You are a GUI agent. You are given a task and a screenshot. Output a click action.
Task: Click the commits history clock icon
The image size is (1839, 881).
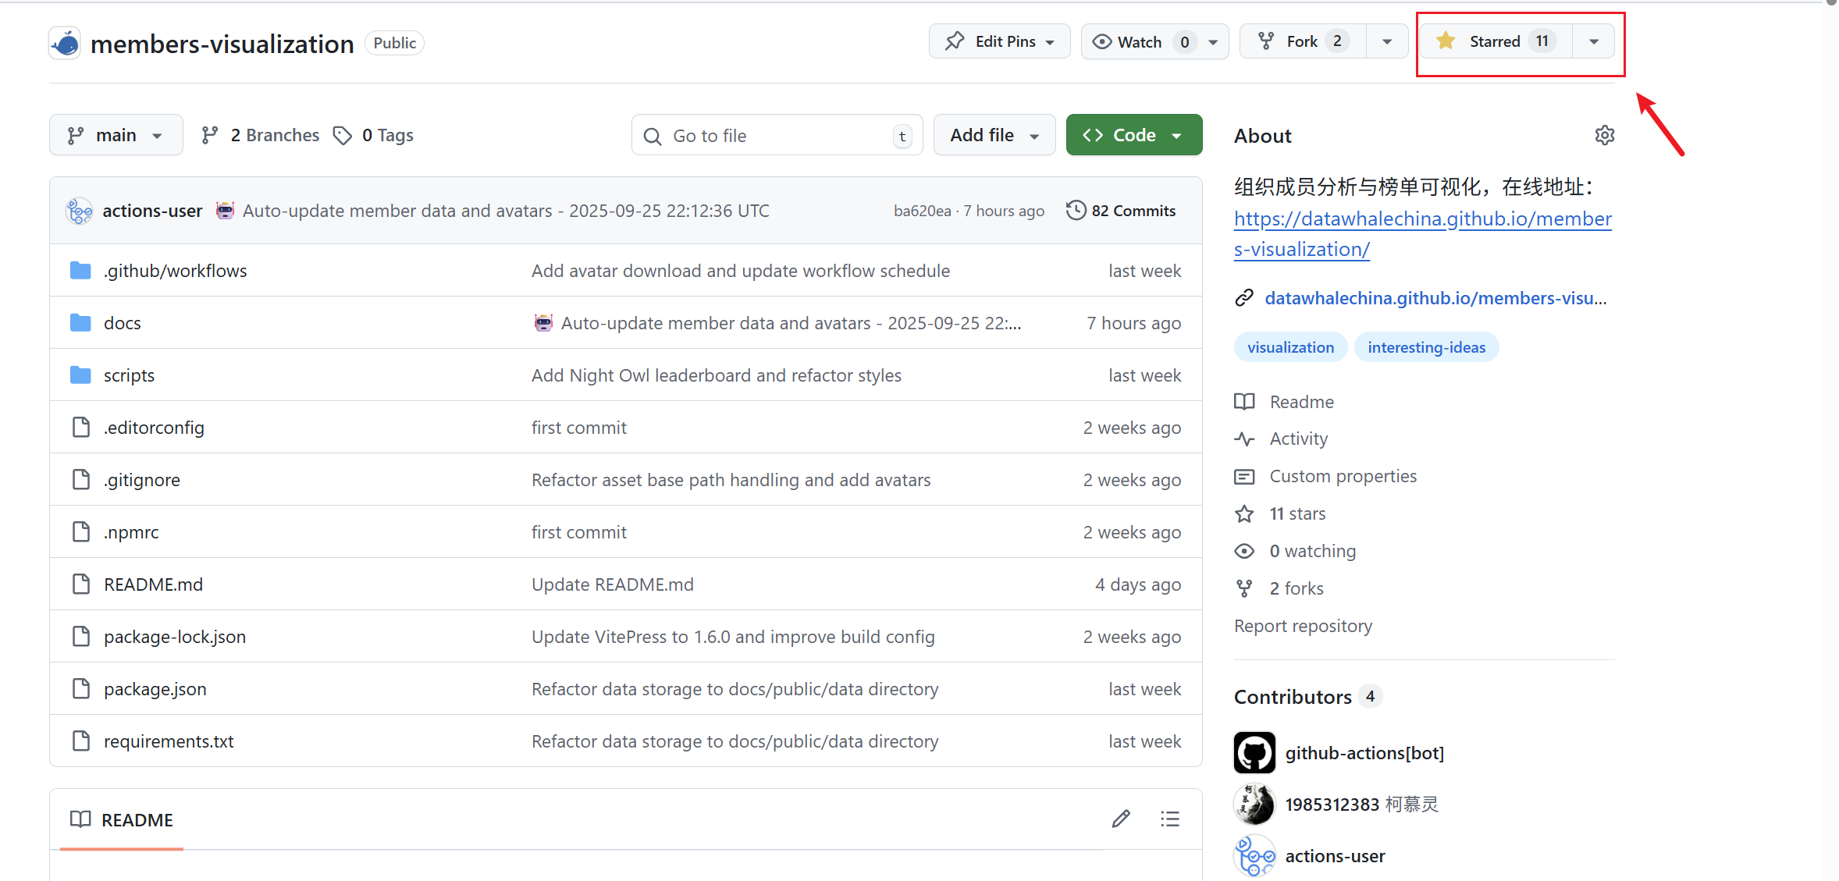pyautogui.click(x=1076, y=211)
